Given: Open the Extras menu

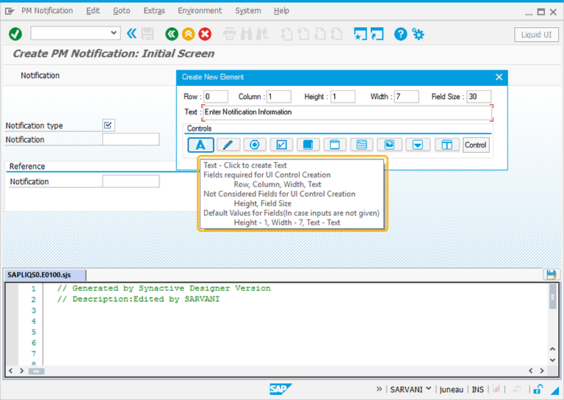Looking at the screenshot, I should coord(154,11).
